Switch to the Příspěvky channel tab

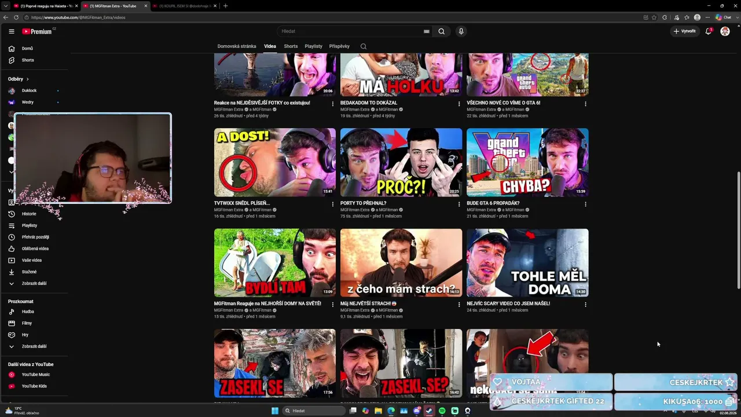339,46
